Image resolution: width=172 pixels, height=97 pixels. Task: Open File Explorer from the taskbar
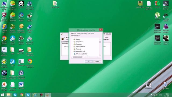[9, 95]
